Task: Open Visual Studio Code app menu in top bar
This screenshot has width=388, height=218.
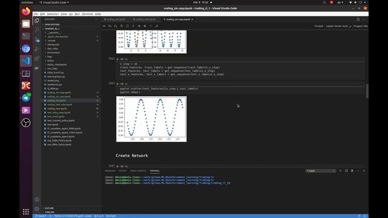Action: tap(54, 2)
